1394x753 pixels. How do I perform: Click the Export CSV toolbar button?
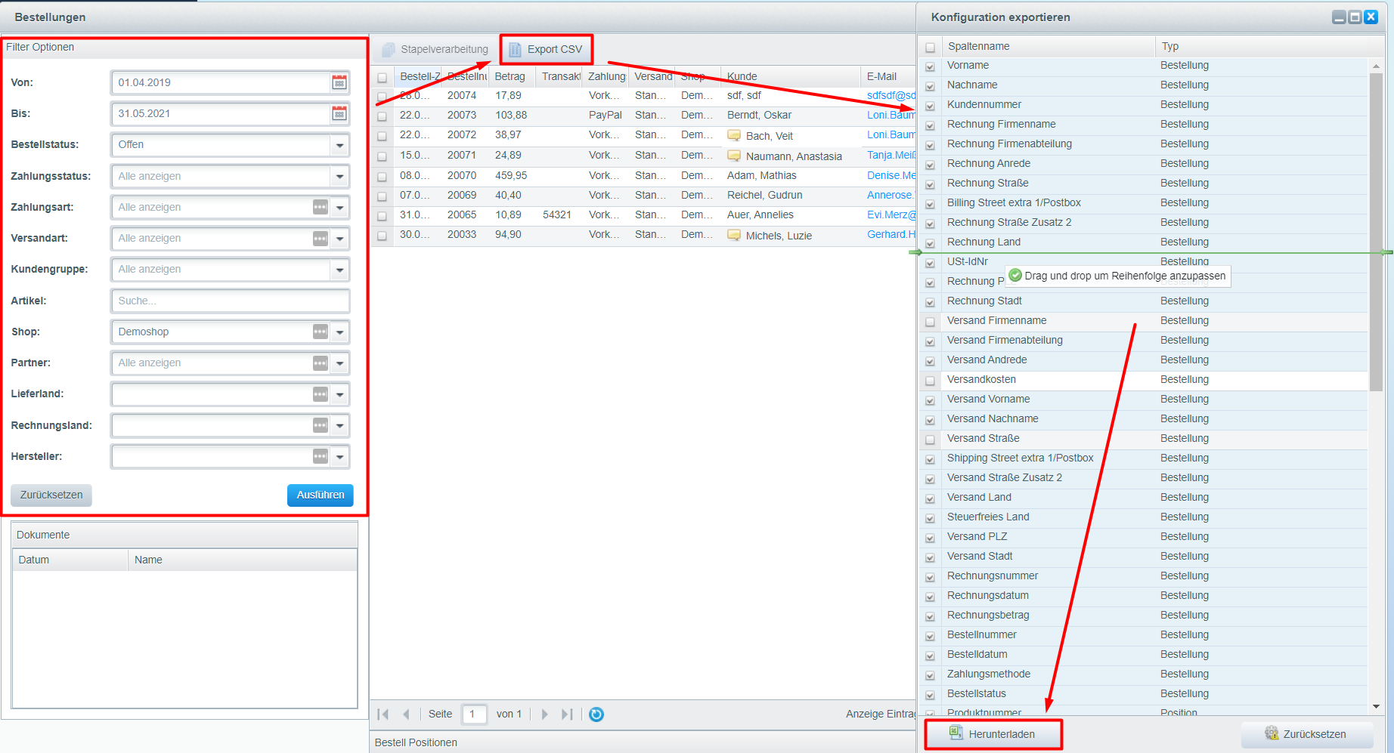click(x=546, y=49)
